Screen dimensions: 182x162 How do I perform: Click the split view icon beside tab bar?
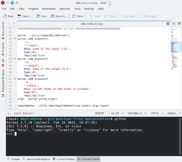tap(179, 24)
